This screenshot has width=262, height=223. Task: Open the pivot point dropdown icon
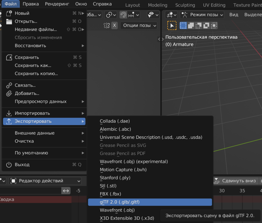click(x=111, y=15)
